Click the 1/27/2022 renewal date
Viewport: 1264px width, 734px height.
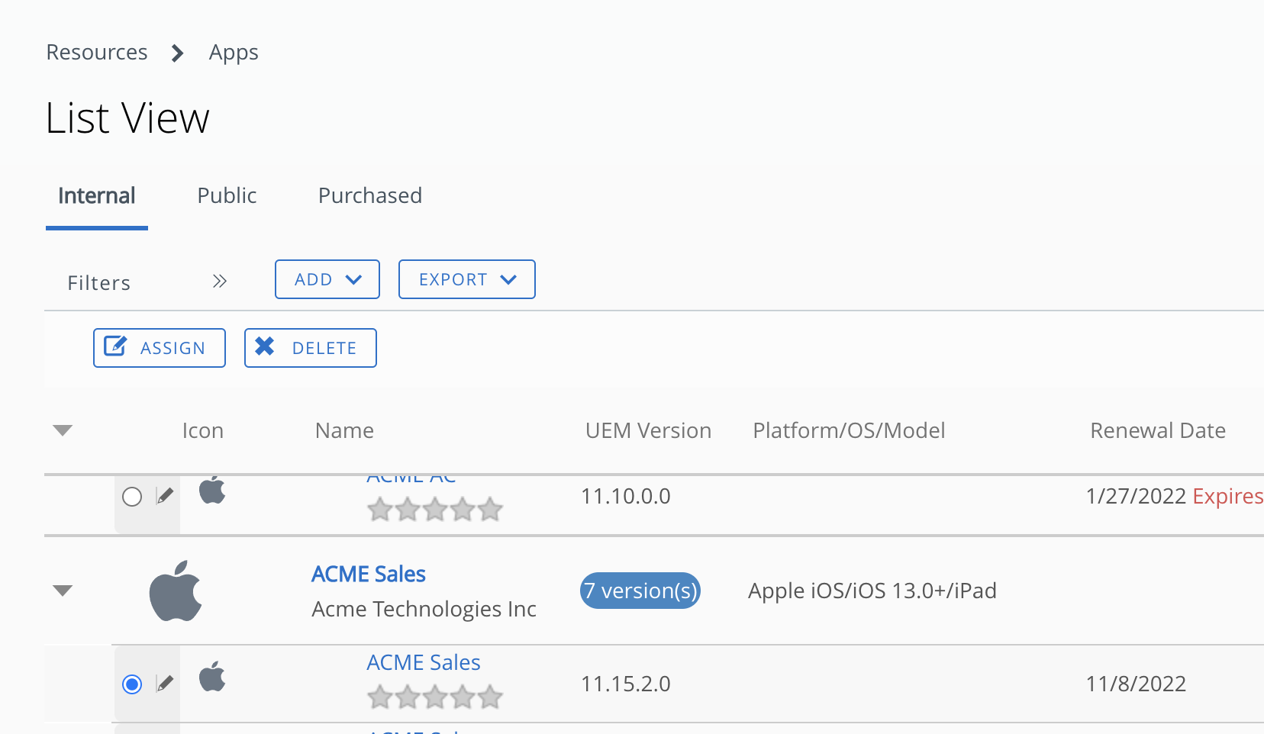pyautogui.click(x=1136, y=496)
